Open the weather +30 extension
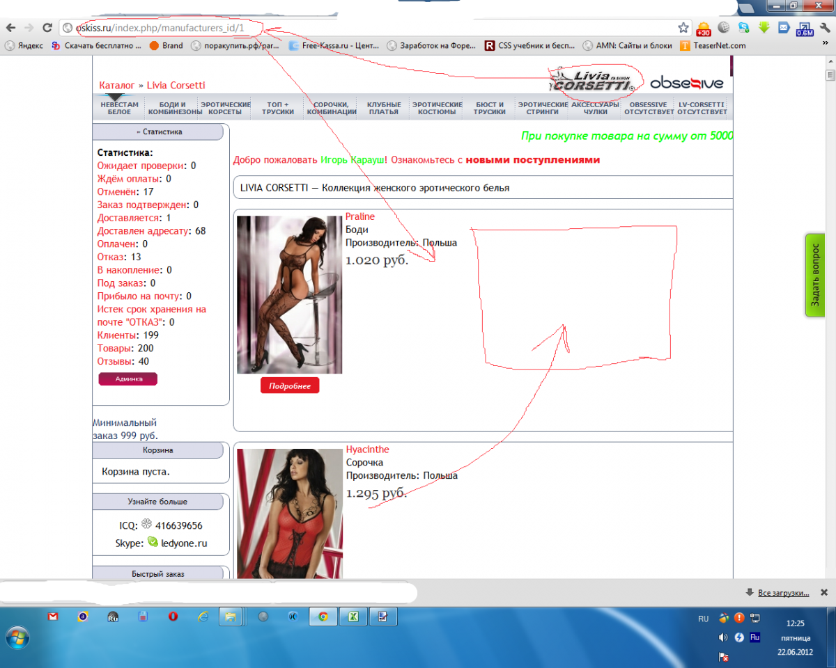This screenshot has width=836, height=668. click(x=704, y=29)
